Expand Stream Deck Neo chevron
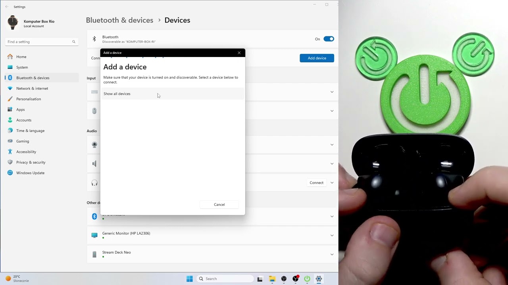 (332, 255)
